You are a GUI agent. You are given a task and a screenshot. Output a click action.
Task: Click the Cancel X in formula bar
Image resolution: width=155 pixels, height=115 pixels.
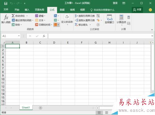click(30, 36)
